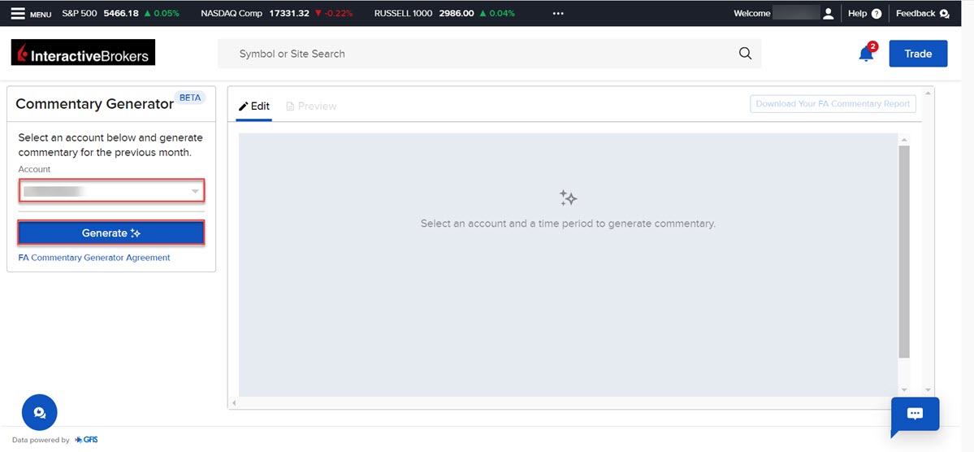The image size is (974, 452).
Task: Click the horizontal scrollbar left arrow
Action: point(234,403)
